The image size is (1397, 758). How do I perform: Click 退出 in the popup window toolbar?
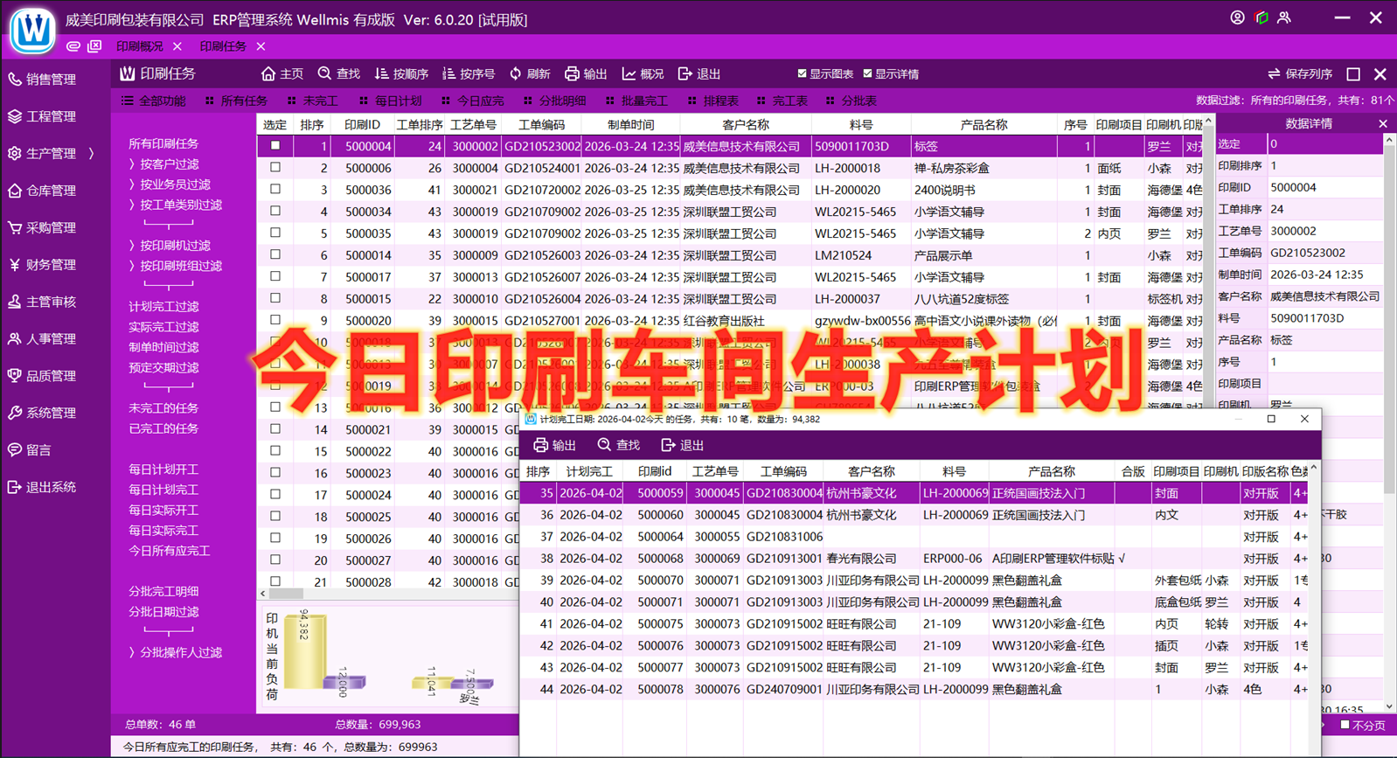pos(682,446)
